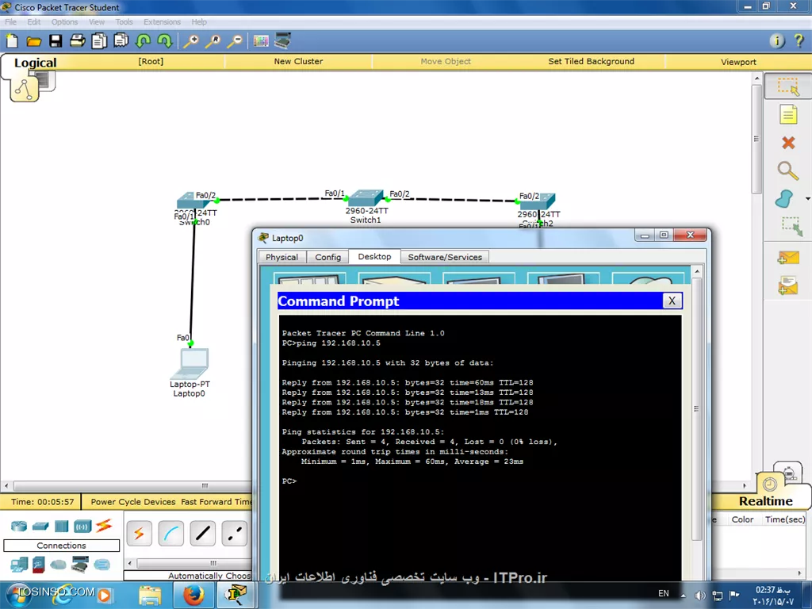Choose the Place Note tool
This screenshot has height=609, width=812.
788,114
